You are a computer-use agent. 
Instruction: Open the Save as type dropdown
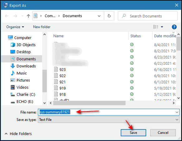(x=109, y=120)
